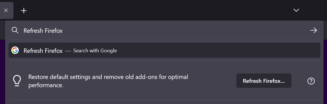This screenshot has height=104, width=327.
Task: Click the Search with Google label
Action: (x=95, y=51)
